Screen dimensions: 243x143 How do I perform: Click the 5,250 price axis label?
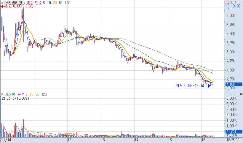coord(231,43)
